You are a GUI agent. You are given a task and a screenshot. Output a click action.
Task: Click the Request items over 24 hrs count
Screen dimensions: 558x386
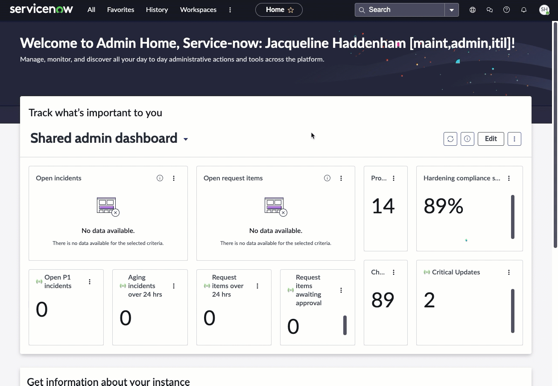pos(209,318)
